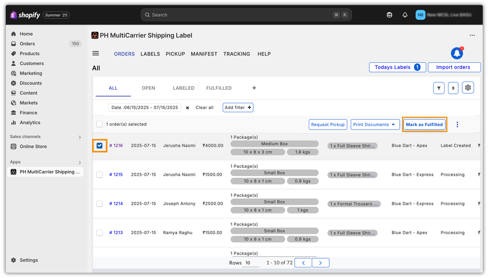Select order #1213 checkbox
The height and width of the screenshot is (278, 488).
99,233
